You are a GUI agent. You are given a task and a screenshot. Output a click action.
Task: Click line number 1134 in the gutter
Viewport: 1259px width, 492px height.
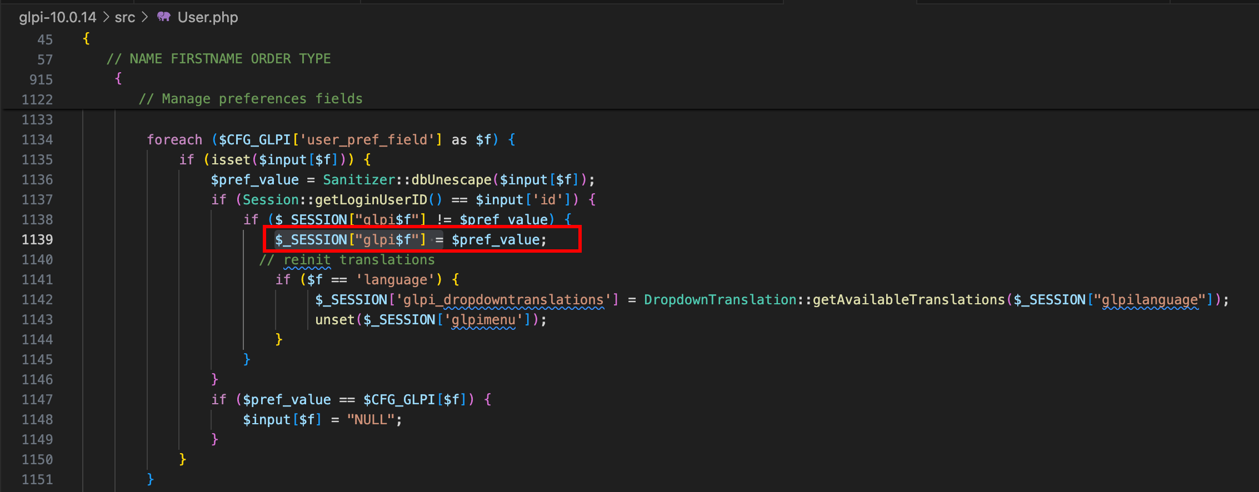pos(37,139)
